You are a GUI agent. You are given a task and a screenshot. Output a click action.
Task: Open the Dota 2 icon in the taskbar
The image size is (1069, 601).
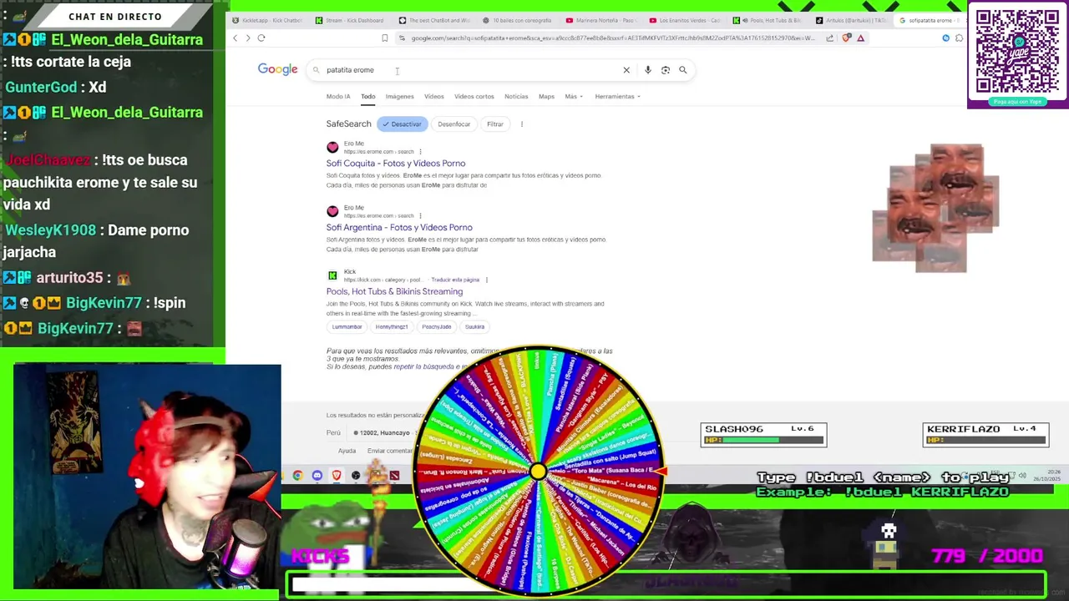394,476
